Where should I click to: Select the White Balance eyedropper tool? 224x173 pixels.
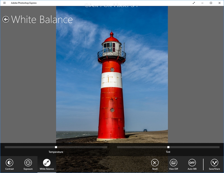[x=47, y=163]
